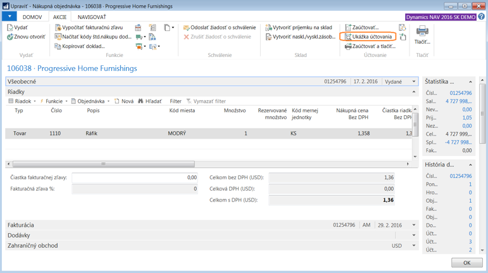The image size is (488, 273).
Task: Click the blue documents icon beside truck
Action: (152, 37)
